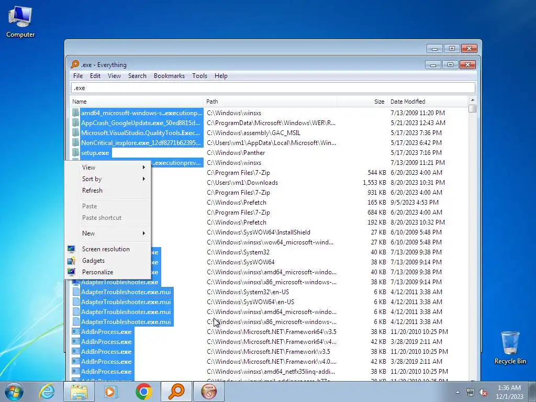The width and height of the screenshot is (536, 402).
Task: Click folder icon of amd64_microsoft-windows-s..executionp row
Action: 75,113
